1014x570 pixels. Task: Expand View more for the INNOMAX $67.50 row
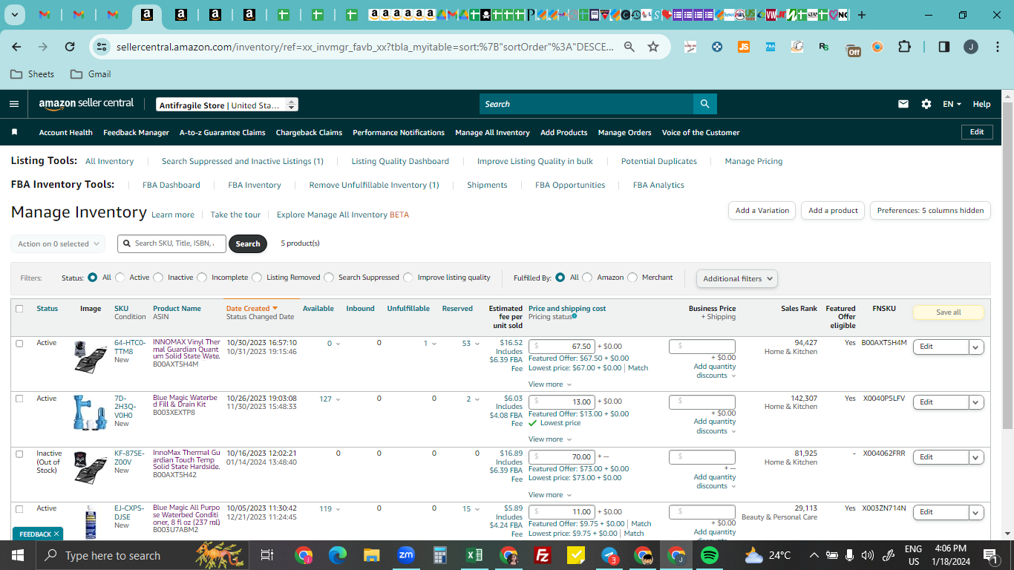point(550,384)
